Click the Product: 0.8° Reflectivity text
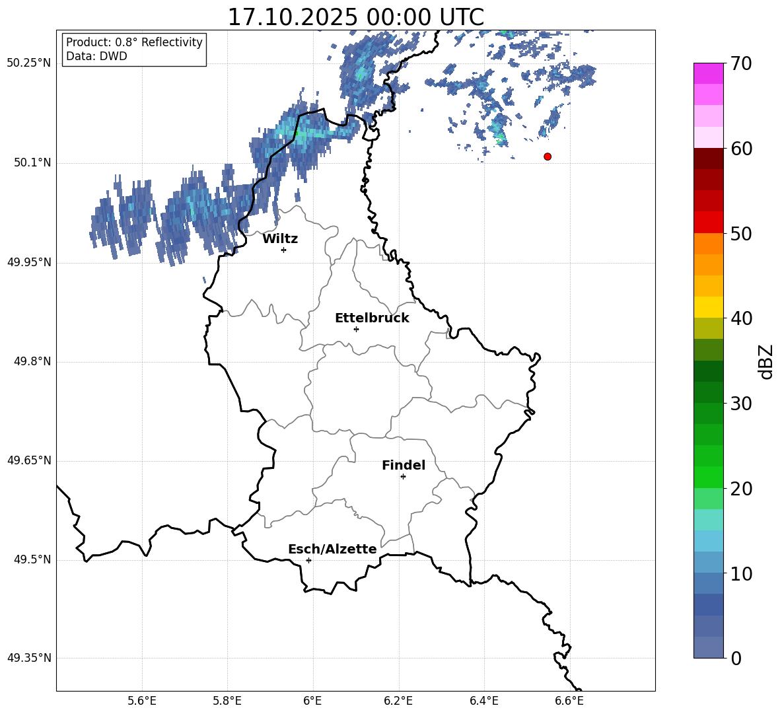Screen dimensions: 782x714 134,42
